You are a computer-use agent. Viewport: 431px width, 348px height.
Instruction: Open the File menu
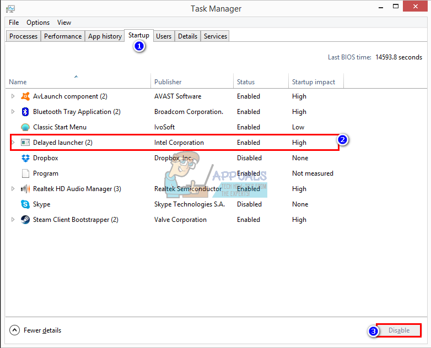point(14,23)
